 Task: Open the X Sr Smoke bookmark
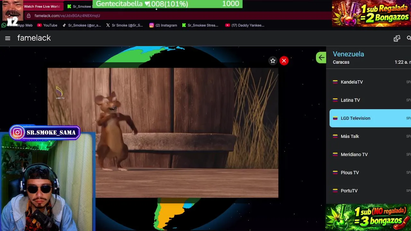[x=125, y=25]
